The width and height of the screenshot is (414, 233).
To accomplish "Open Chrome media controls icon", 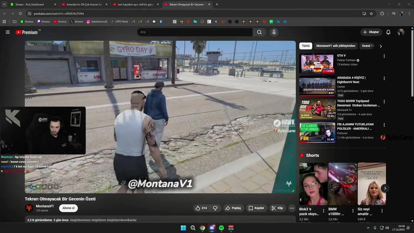I will 394,14.
